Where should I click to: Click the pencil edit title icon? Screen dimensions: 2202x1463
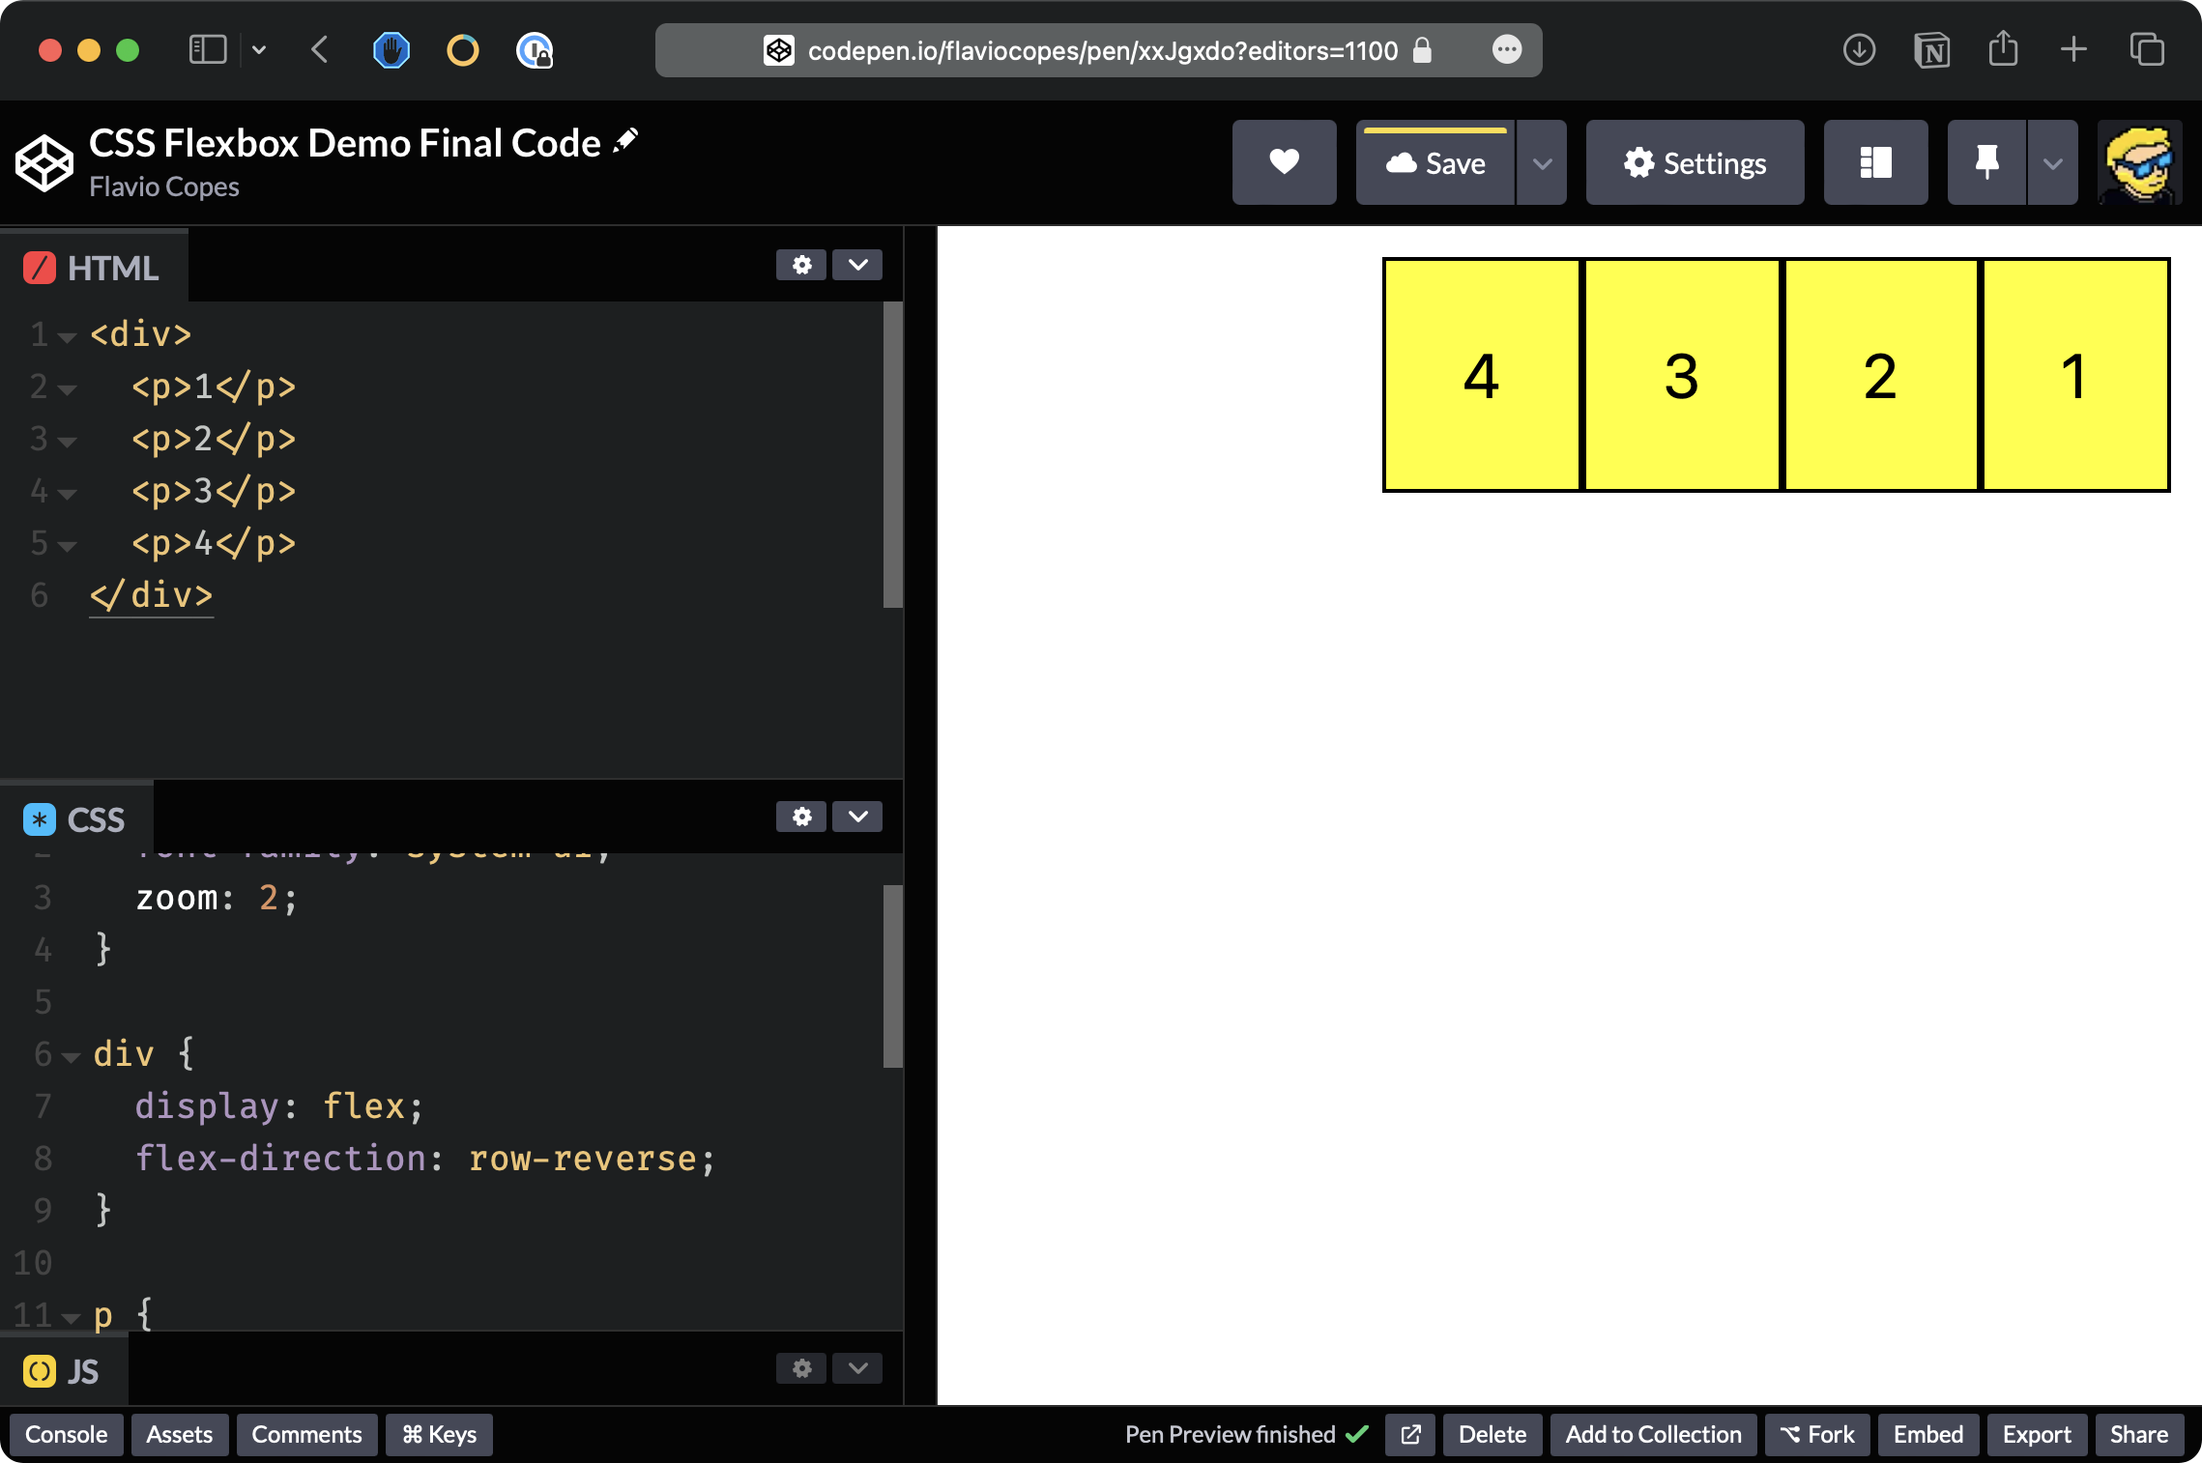626,141
